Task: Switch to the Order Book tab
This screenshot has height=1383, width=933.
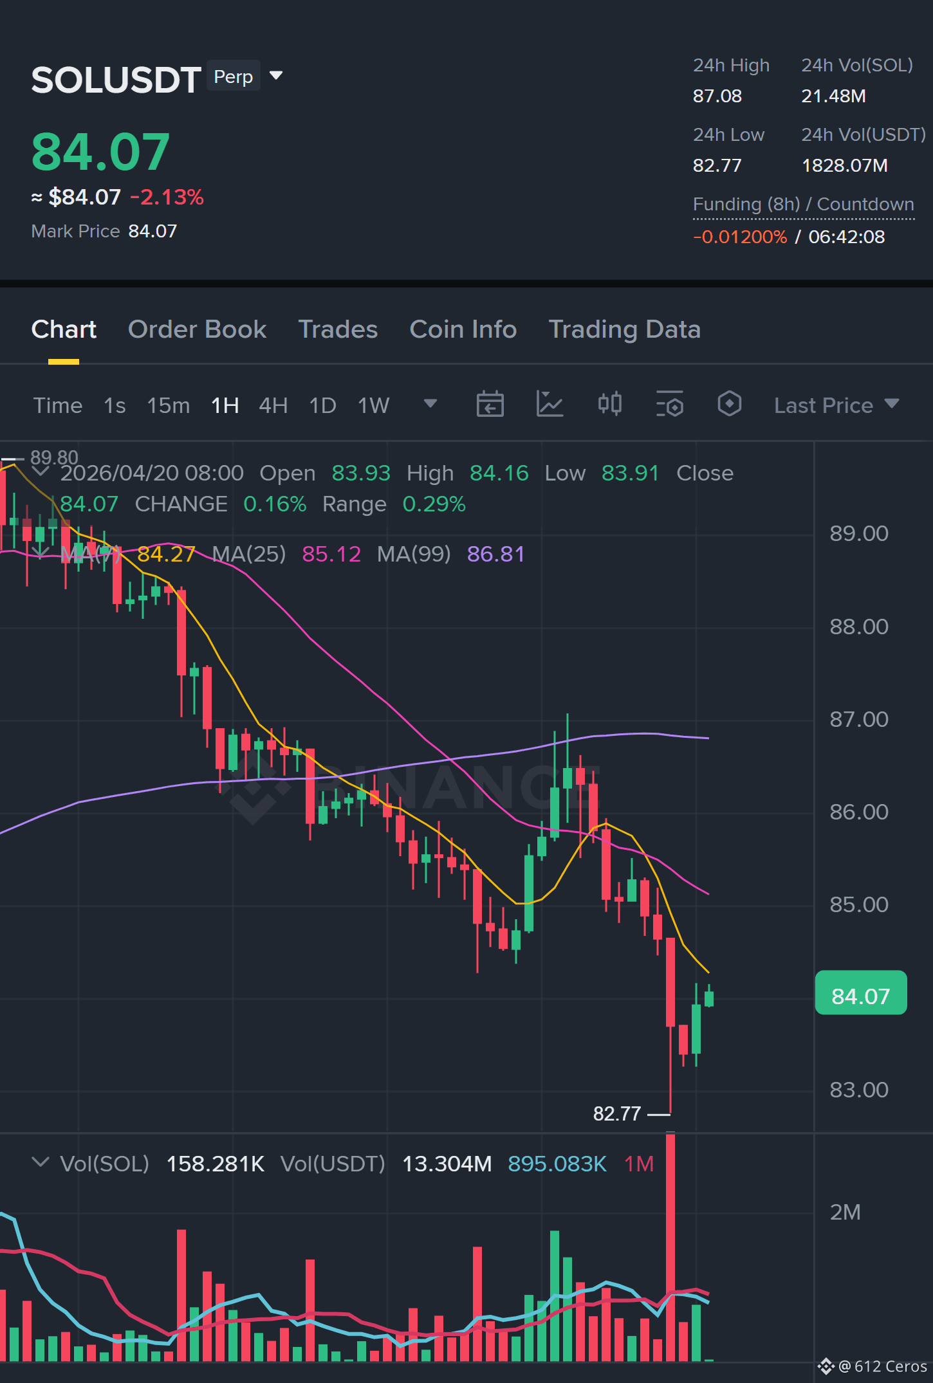Action: [197, 329]
